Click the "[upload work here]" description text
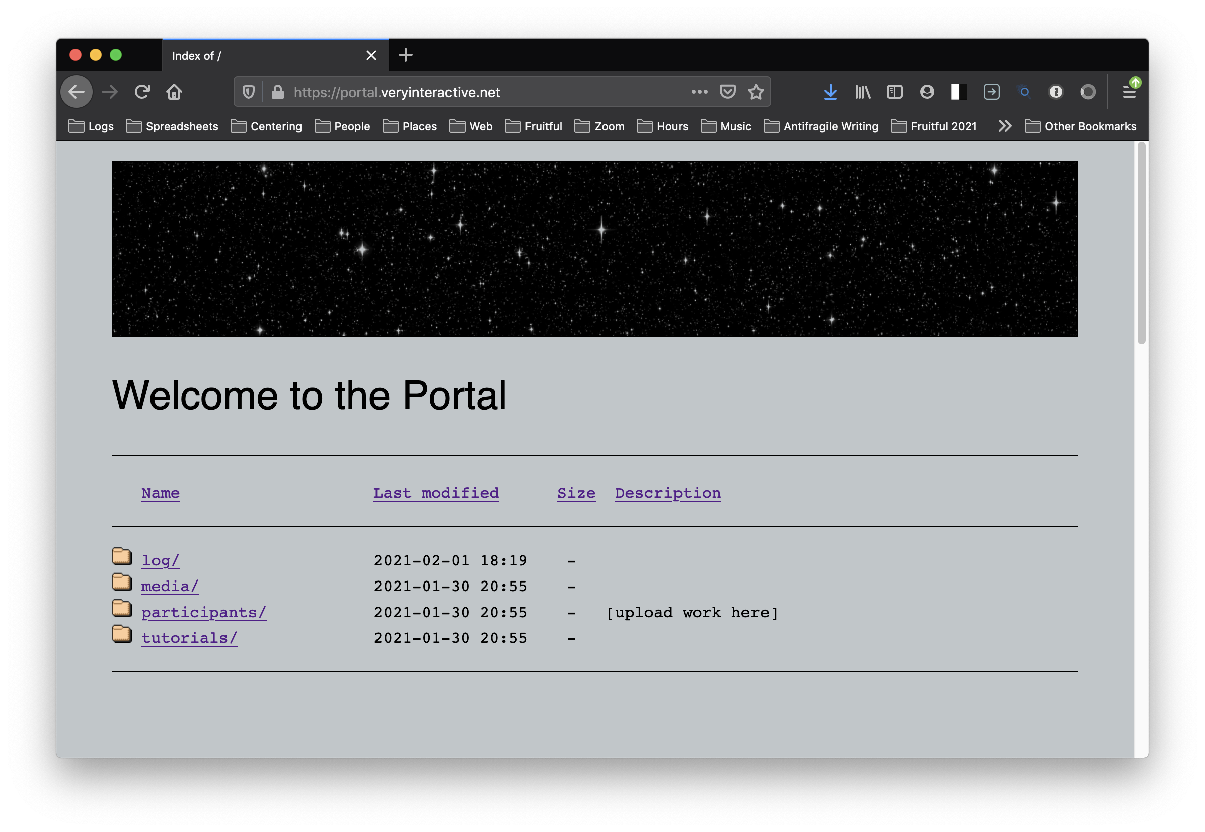Screen dimensions: 1205x832 (x=692, y=613)
